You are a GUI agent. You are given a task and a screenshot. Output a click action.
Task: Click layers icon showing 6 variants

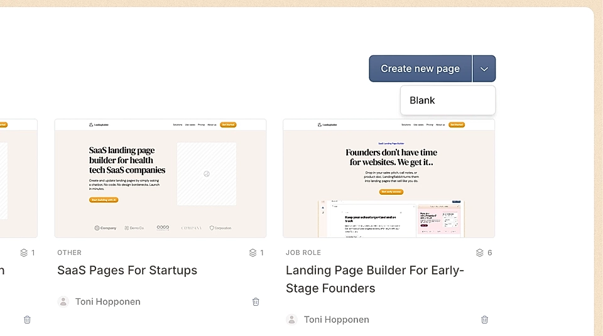tap(480, 252)
